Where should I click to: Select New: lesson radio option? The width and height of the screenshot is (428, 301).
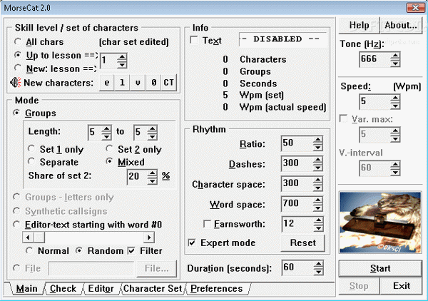(x=18, y=68)
